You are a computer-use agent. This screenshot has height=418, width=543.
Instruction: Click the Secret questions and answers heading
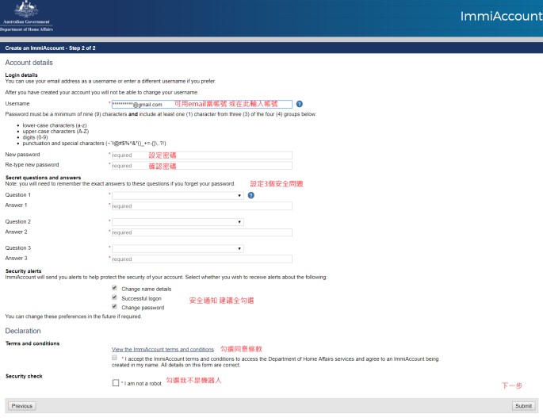(43, 178)
